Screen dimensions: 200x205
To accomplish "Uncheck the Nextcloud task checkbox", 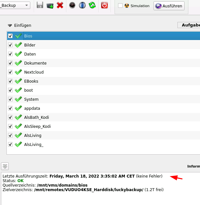I will pyautogui.click(x=10, y=72).
